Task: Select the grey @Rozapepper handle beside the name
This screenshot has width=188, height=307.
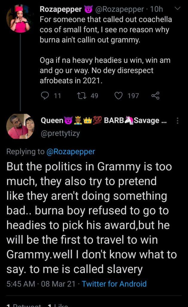Action: click(120, 9)
